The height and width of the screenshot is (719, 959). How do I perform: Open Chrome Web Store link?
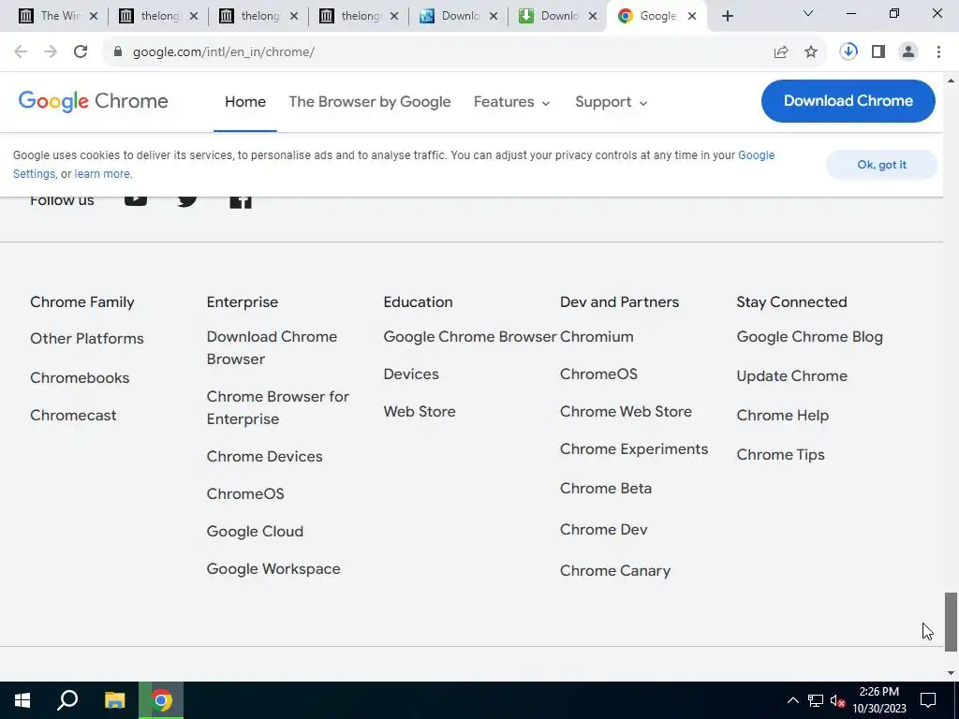[626, 412]
